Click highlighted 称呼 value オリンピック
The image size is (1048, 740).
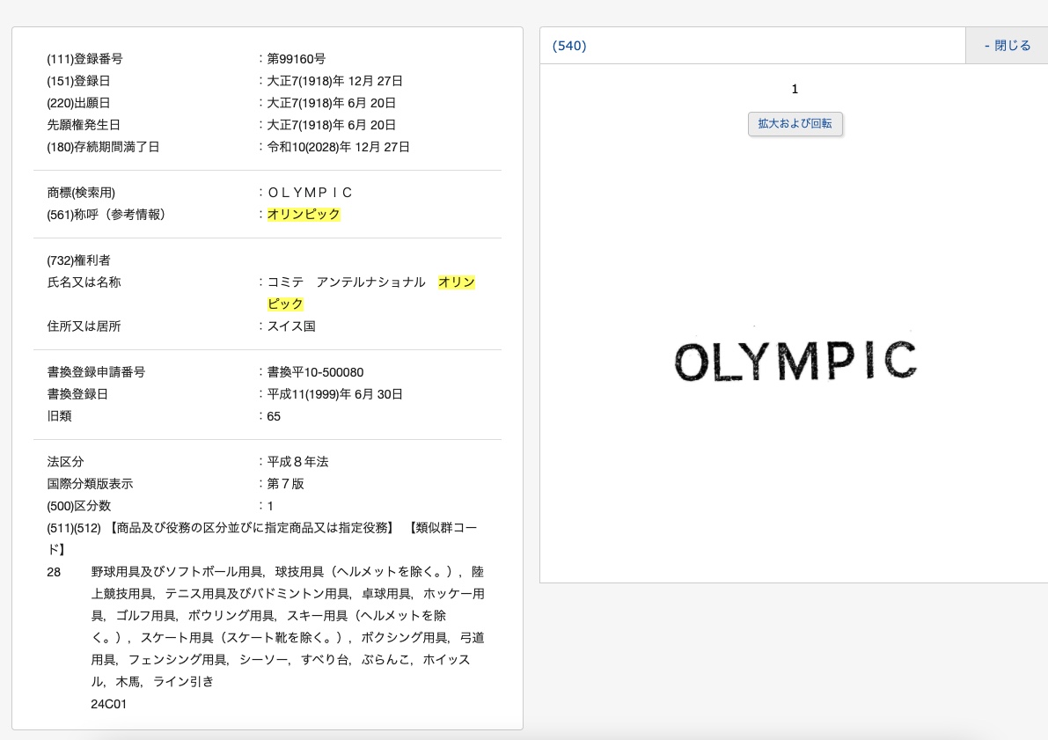click(x=304, y=215)
